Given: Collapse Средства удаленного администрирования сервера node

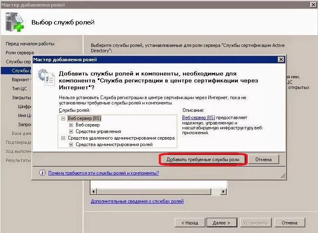Looking at the screenshot, I should 63,138.
